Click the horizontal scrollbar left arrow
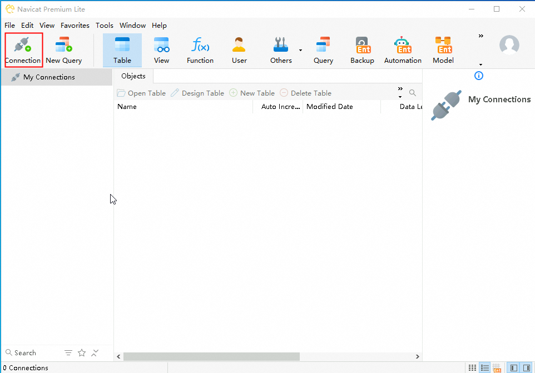Image resolution: width=535 pixels, height=373 pixels. [118, 357]
